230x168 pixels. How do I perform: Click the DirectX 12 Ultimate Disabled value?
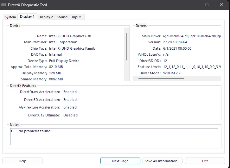point(70,115)
